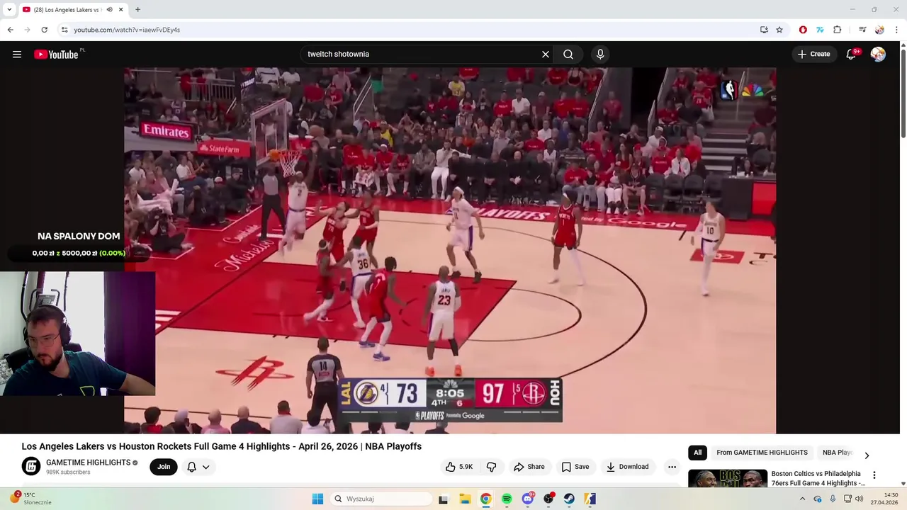Open the three-dot more actions menu
The height and width of the screenshot is (510, 907).
672,467
